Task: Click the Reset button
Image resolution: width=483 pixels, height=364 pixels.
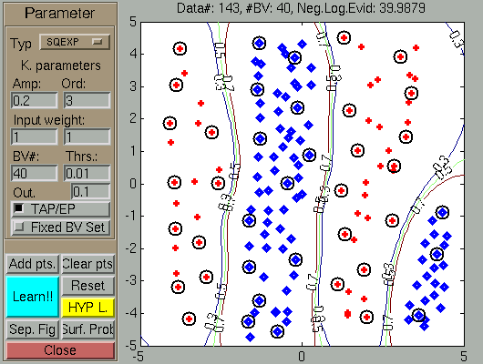Action: [x=88, y=286]
